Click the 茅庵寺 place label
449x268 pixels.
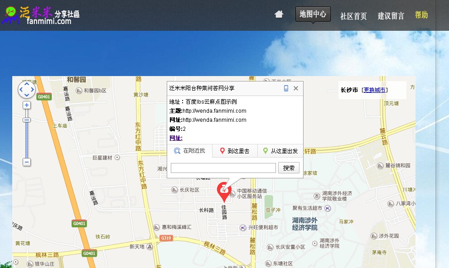(x=379, y=252)
